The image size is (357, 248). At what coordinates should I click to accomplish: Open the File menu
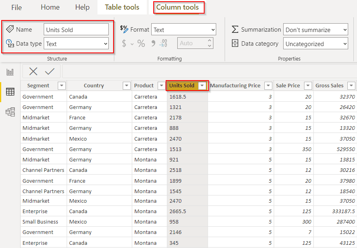tap(16, 7)
